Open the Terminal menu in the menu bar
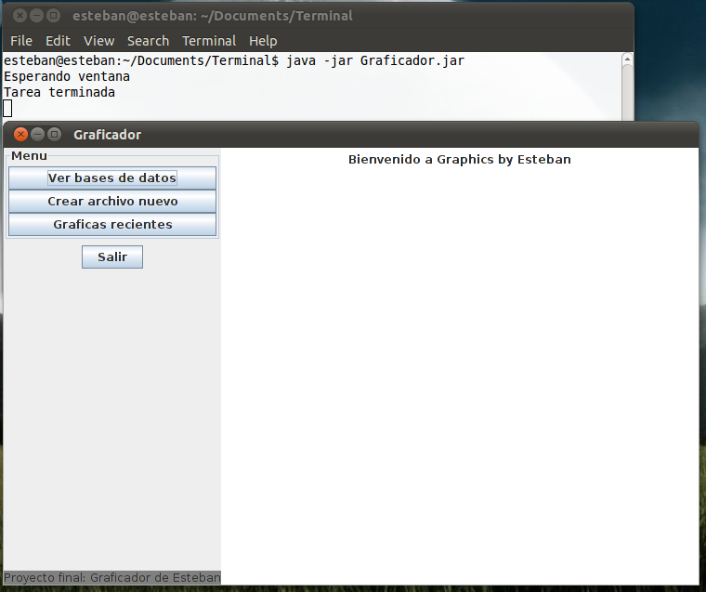This screenshot has width=706, height=592. (209, 41)
